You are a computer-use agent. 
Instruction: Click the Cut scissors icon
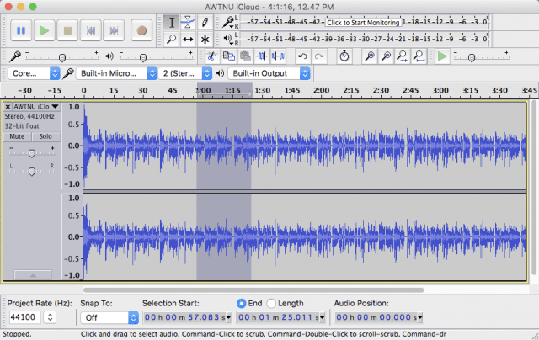point(212,56)
